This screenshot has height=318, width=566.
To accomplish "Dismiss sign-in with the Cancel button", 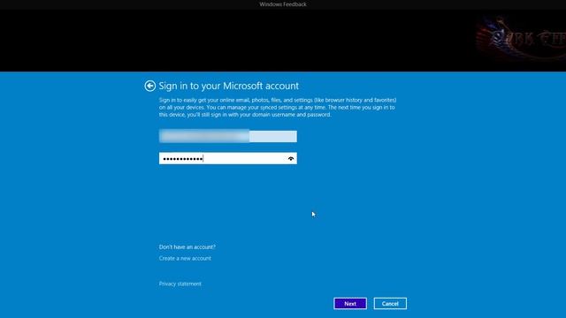I will tap(390, 304).
